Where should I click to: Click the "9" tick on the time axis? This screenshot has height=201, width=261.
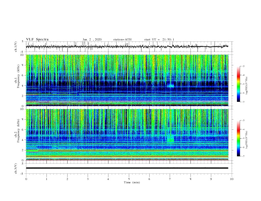point(211,179)
